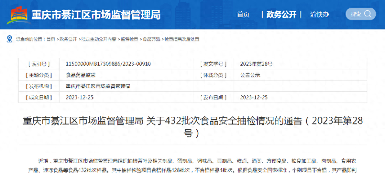385x175 pixels.
Task: Open 法定主动公开内容 breadcrumb link
Action: [99, 39]
